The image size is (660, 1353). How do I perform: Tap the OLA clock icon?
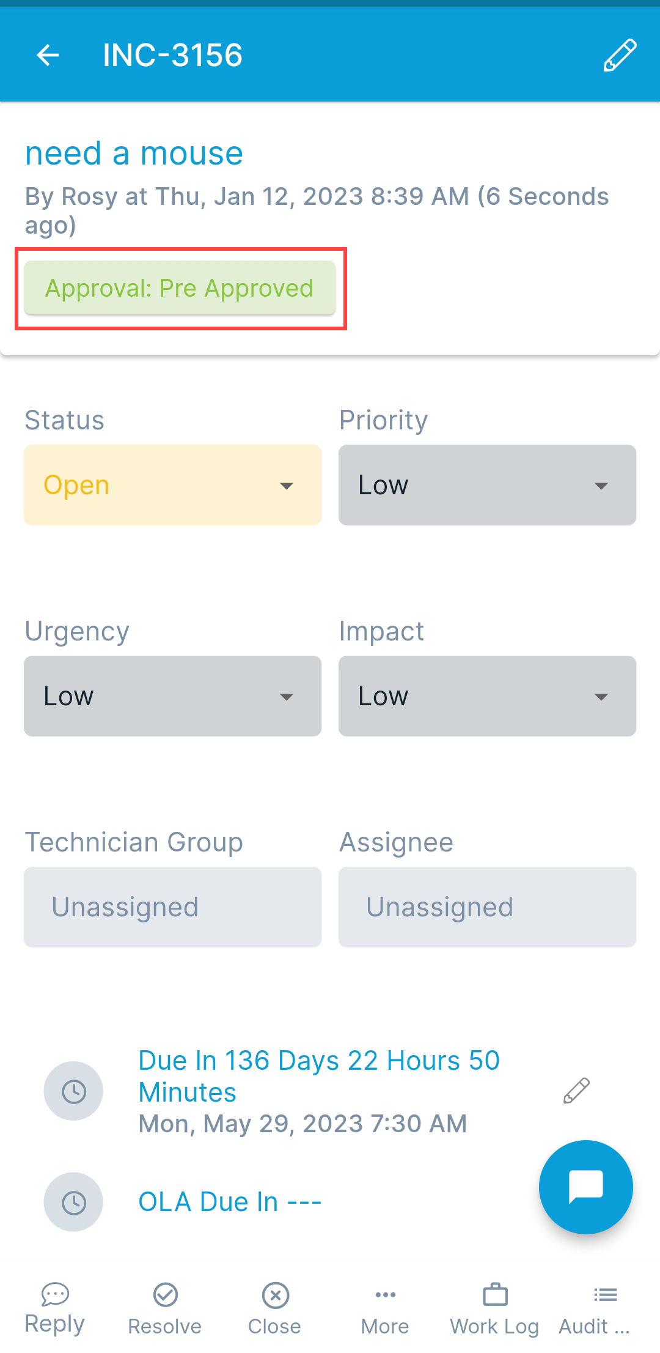pos(73,1202)
